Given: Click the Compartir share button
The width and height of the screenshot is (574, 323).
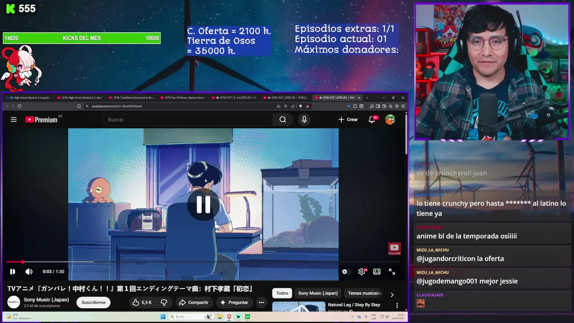Looking at the screenshot, I should click(193, 303).
